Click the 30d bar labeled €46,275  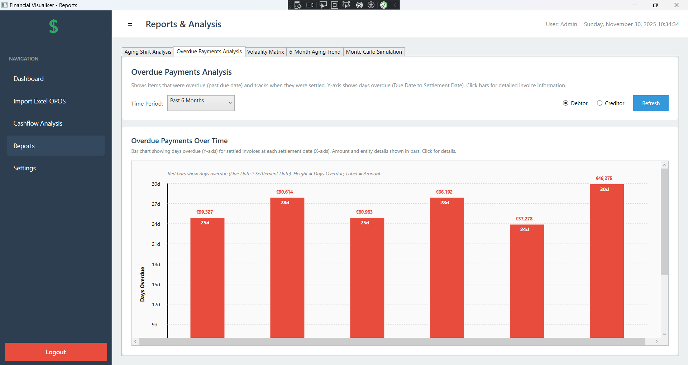[x=606, y=261]
